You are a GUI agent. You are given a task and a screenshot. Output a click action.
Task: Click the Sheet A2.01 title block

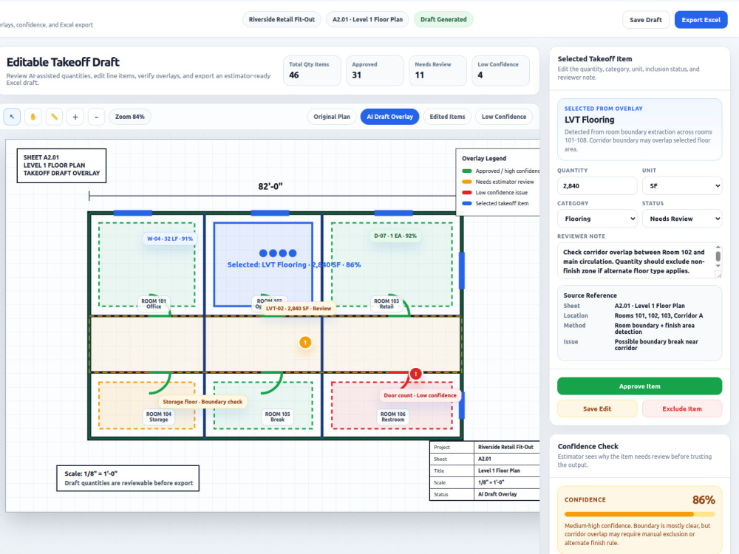coord(62,165)
